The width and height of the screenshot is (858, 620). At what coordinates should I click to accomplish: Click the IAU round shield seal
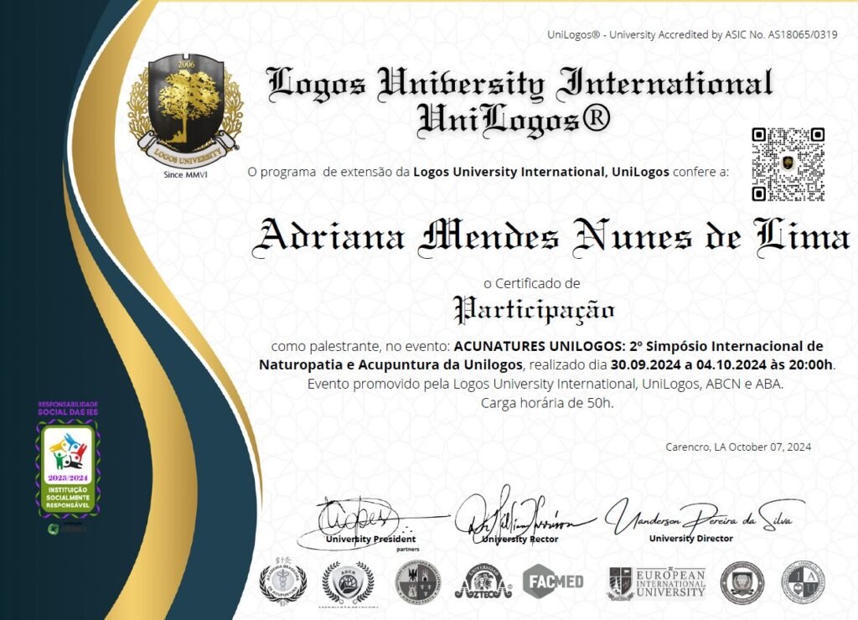[x=803, y=583]
